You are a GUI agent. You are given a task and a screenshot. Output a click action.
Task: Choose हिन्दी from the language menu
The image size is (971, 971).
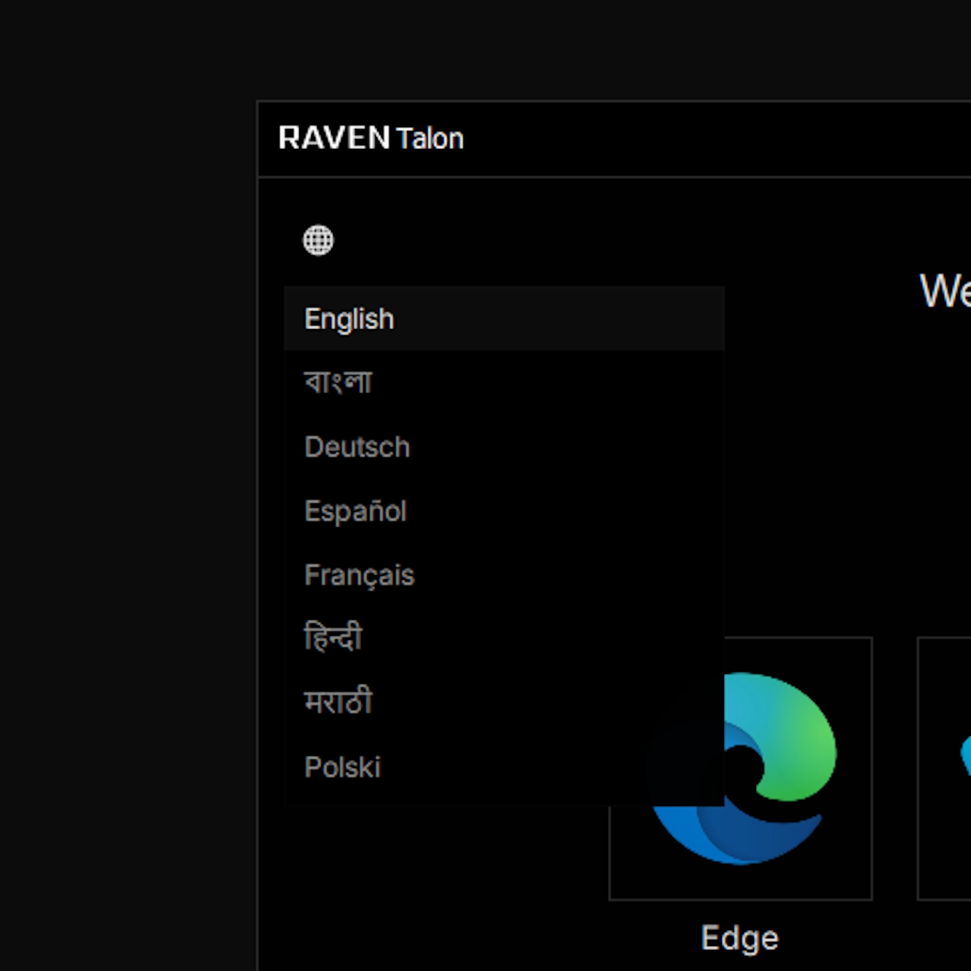[504, 639]
